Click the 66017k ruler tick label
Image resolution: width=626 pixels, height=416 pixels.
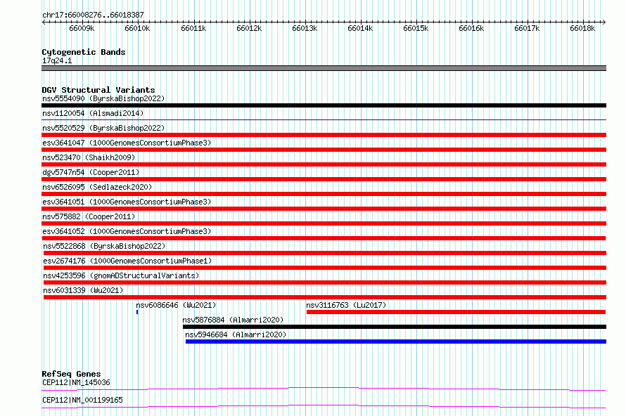[x=527, y=28]
